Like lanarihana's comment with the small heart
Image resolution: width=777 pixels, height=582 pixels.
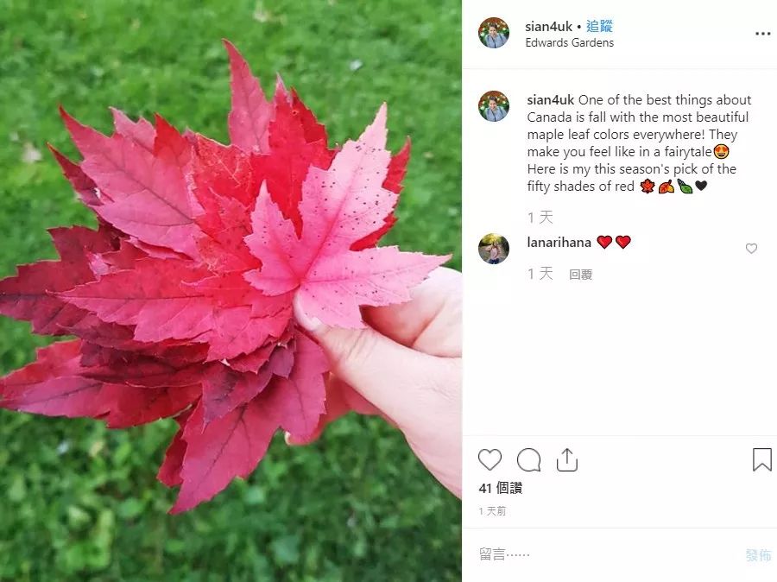click(751, 249)
